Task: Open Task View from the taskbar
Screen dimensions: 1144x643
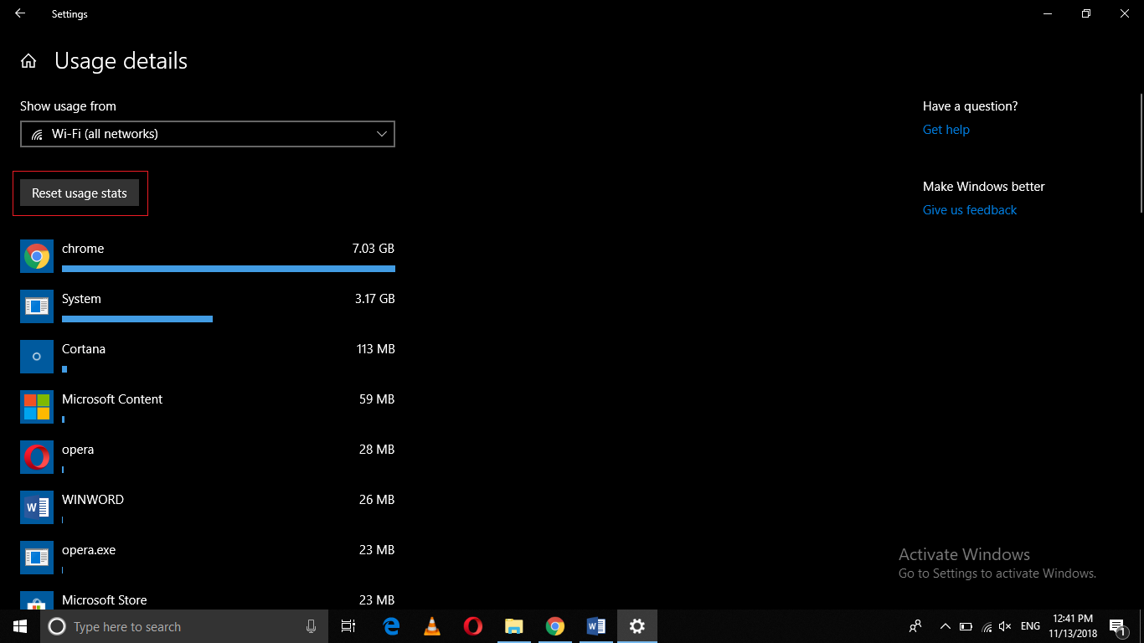Action: [x=348, y=626]
